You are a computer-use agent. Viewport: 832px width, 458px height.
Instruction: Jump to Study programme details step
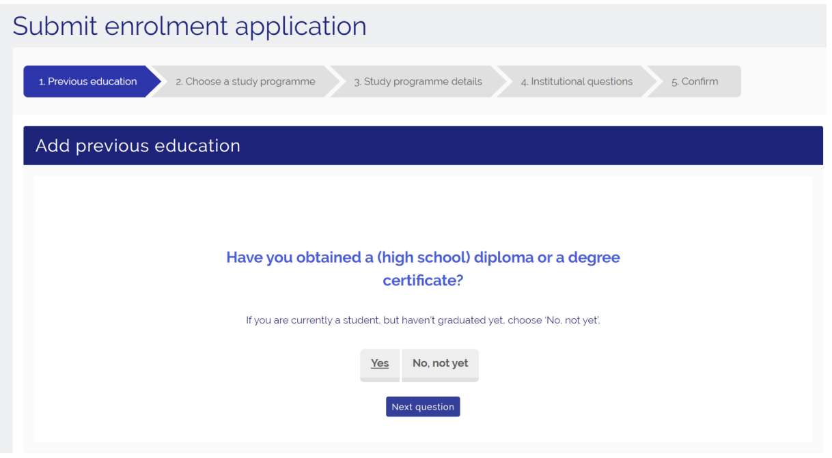point(418,82)
